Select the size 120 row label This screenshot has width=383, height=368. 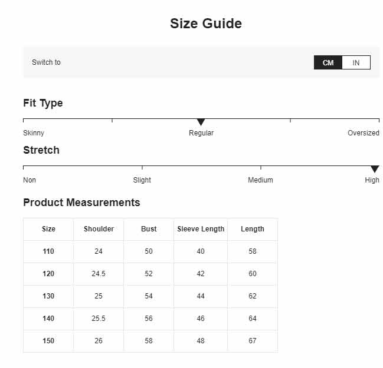click(48, 274)
